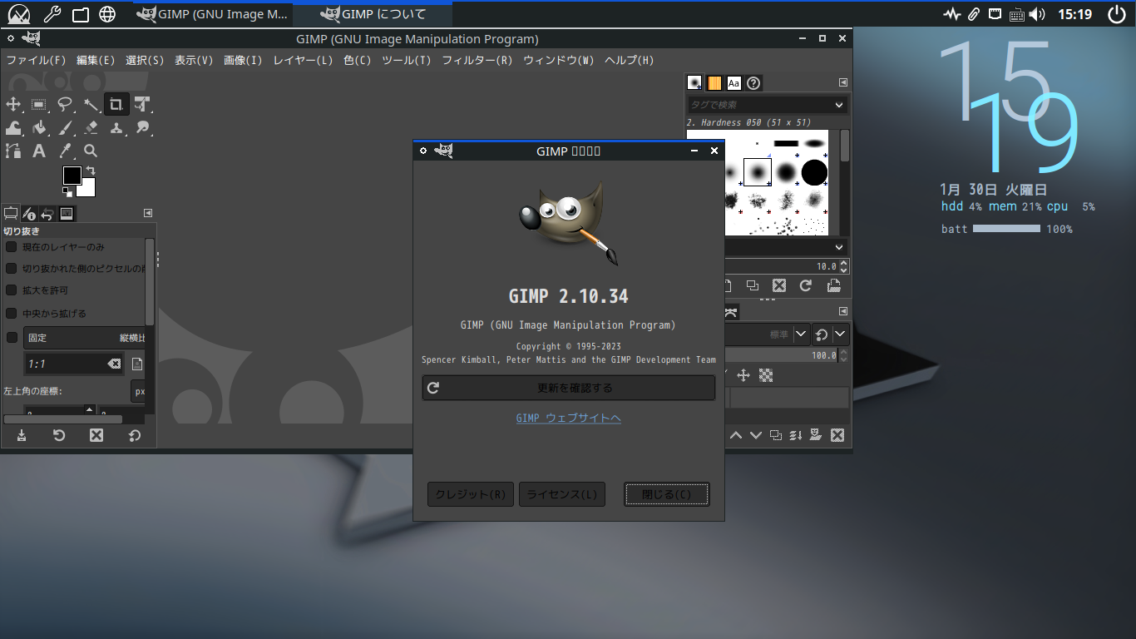Delete brush icon in brushes panel
1136x639 pixels.
point(778,285)
